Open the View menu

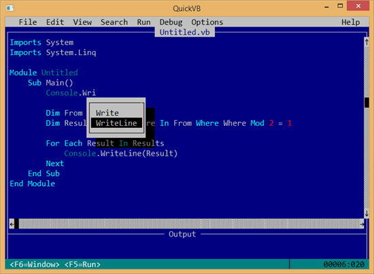[x=82, y=22]
